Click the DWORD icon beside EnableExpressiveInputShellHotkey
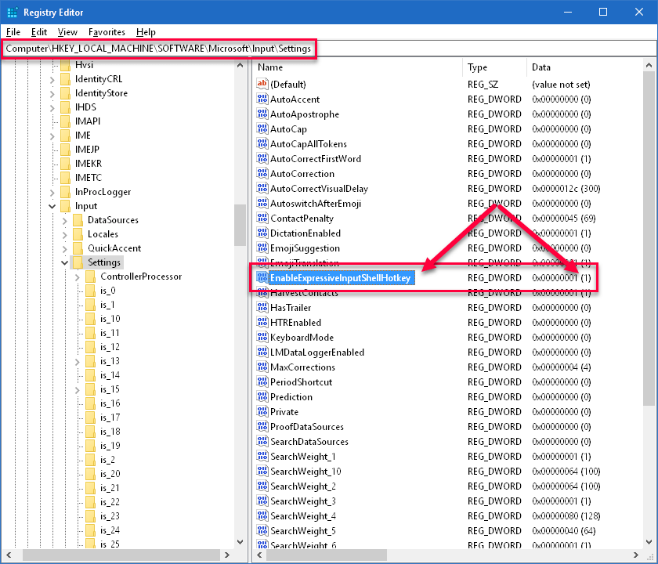The width and height of the screenshot is (658, 564). tap(262, 278)
